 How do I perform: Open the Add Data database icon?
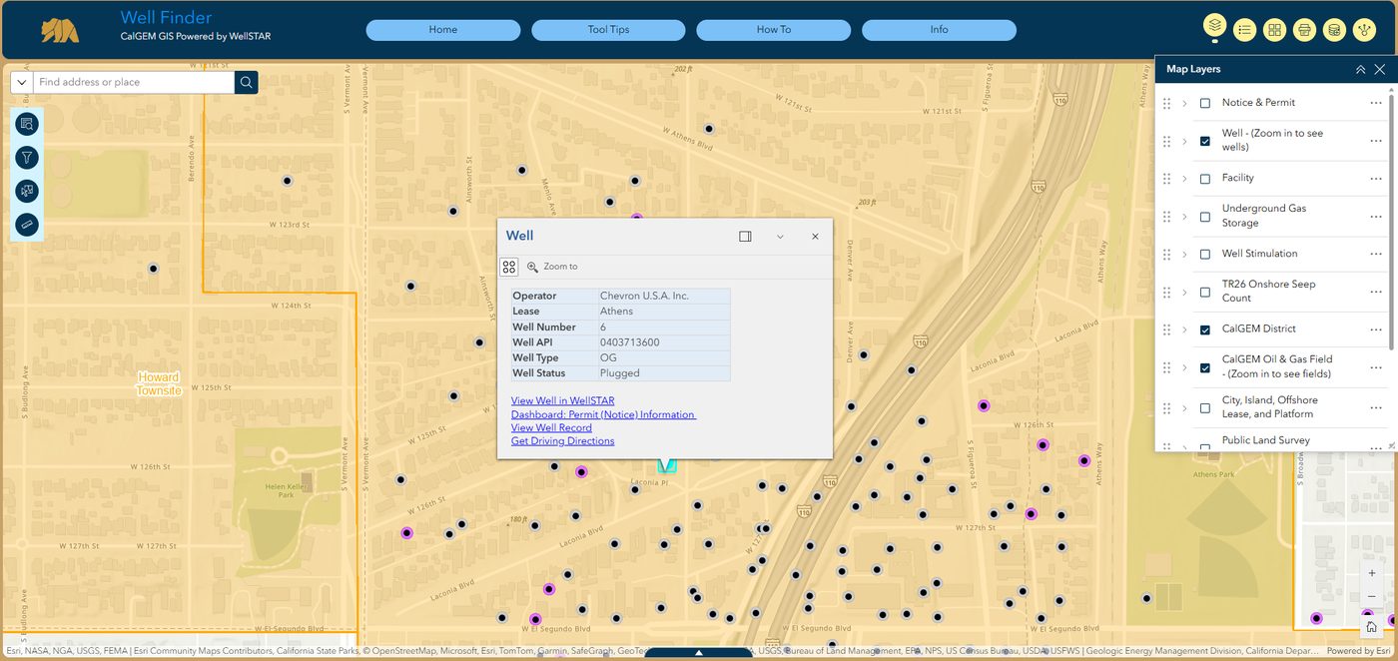[1333, 30]
